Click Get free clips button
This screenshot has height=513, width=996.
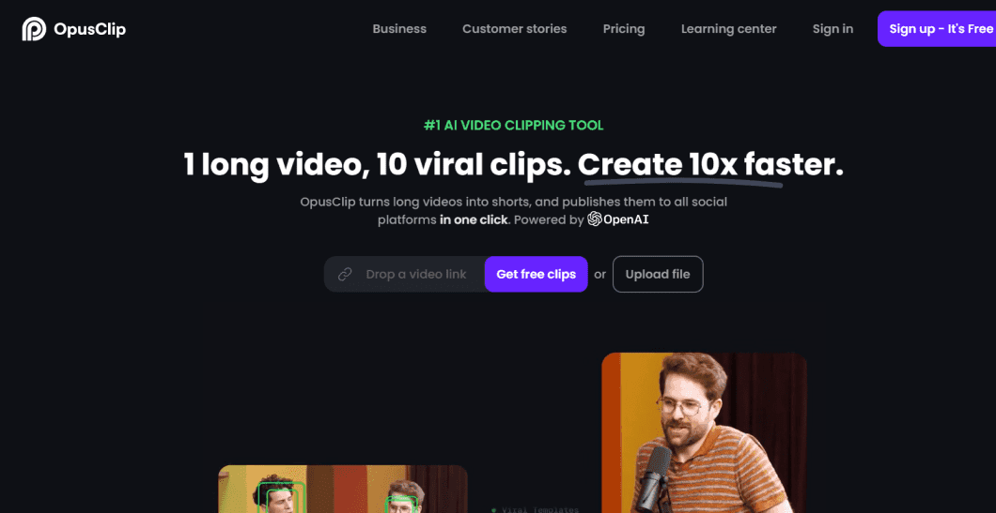tap(537, 274)
